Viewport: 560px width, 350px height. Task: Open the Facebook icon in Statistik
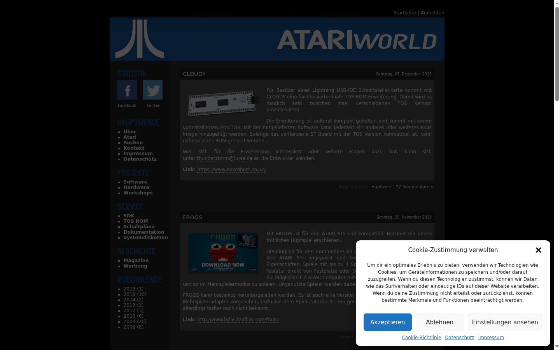coord(127,90)
